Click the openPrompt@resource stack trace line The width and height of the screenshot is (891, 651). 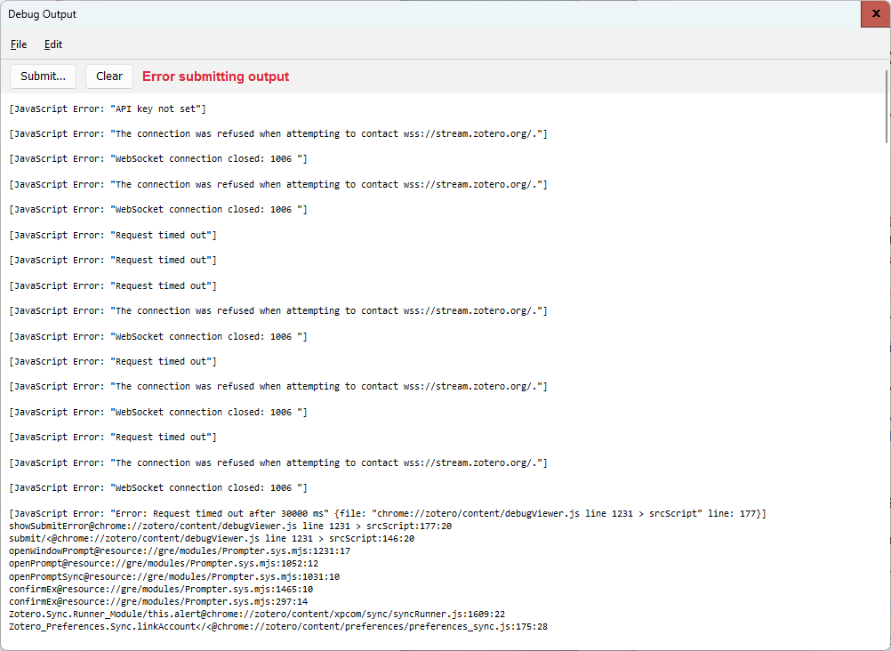[x=164, y=564]
